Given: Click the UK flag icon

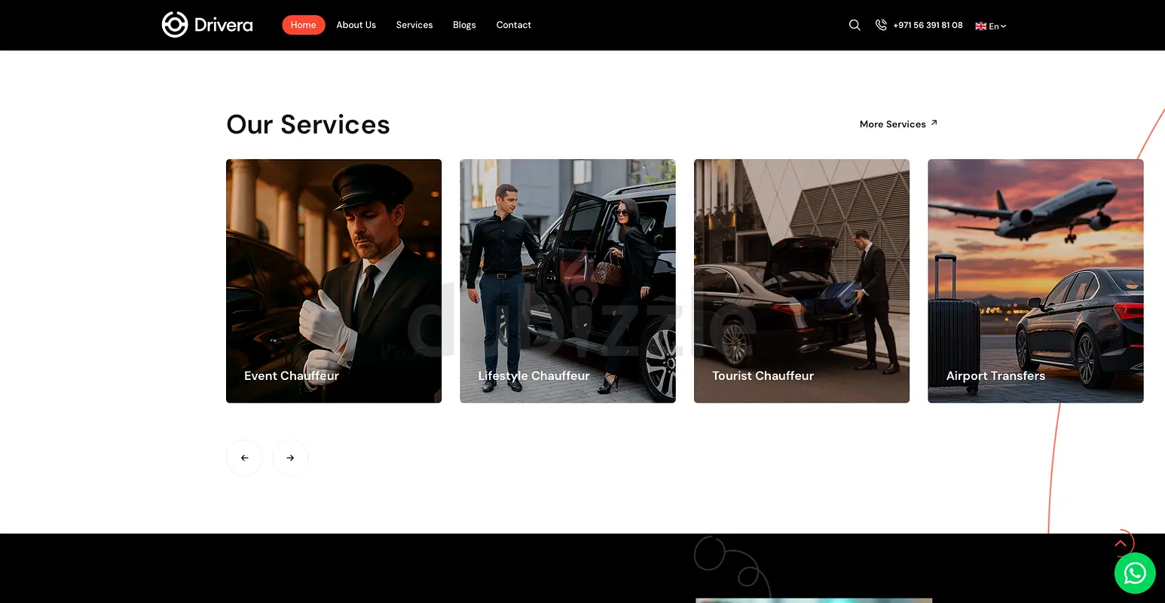Looking at the screenshot, I should [x=980, y=26].
